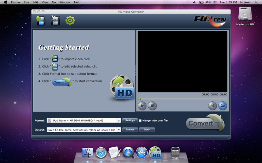This screenshot has height=163, width=262.
Task: Click the large Convert button
Action: (205, 123)
